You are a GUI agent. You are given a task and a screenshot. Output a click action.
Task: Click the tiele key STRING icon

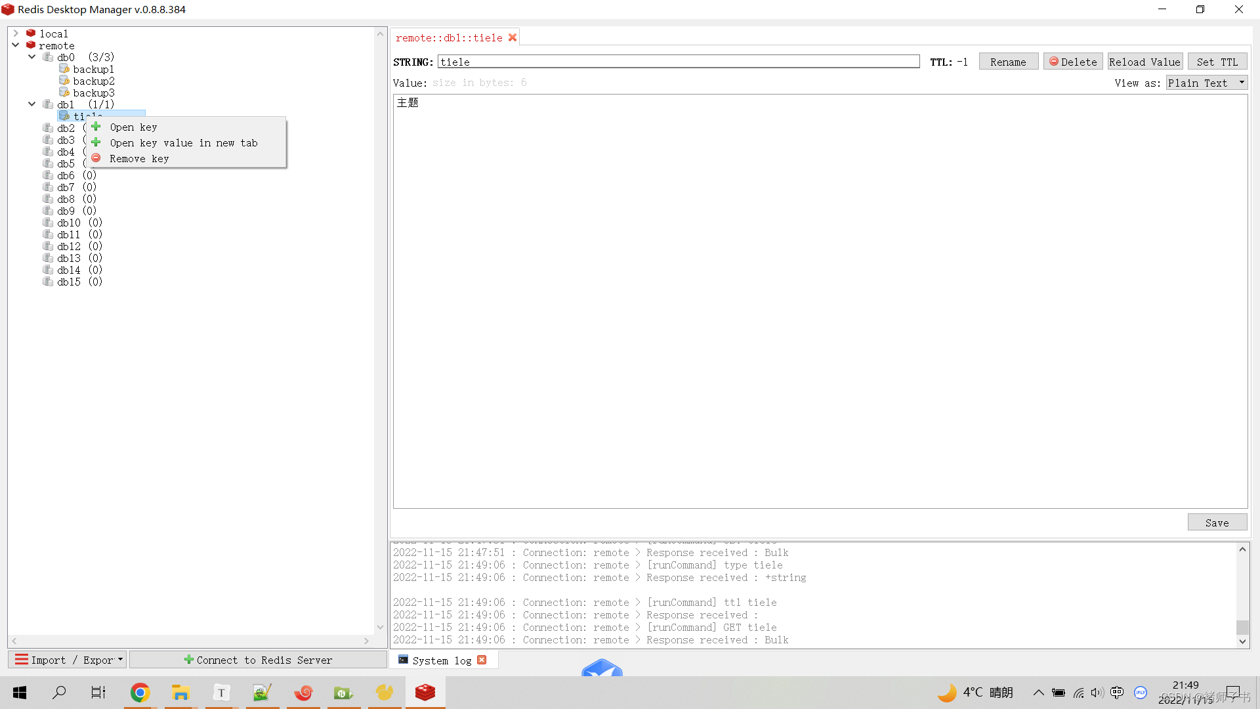(66, 115)
